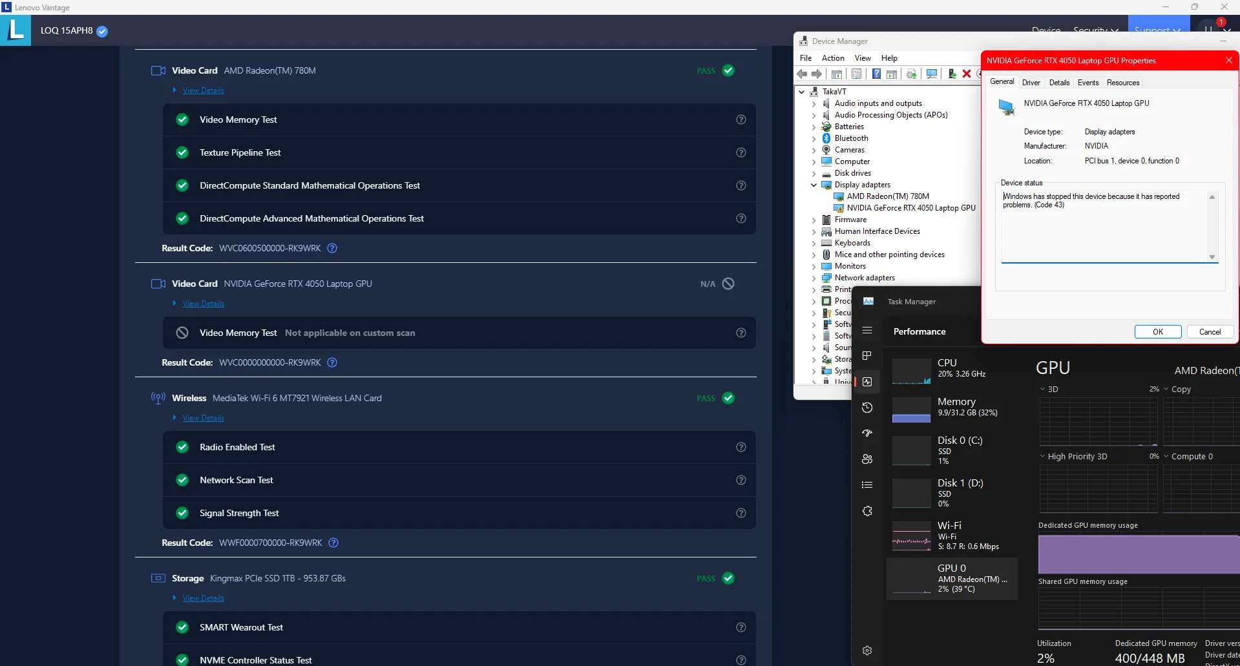Open the Action menu in Device Manager
This screenshot has width=1240, height=666.
(x=833, y=58)
